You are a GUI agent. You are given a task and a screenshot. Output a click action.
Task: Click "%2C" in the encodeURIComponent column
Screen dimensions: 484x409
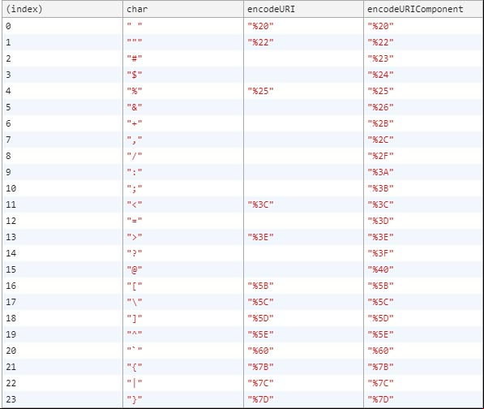380,140
